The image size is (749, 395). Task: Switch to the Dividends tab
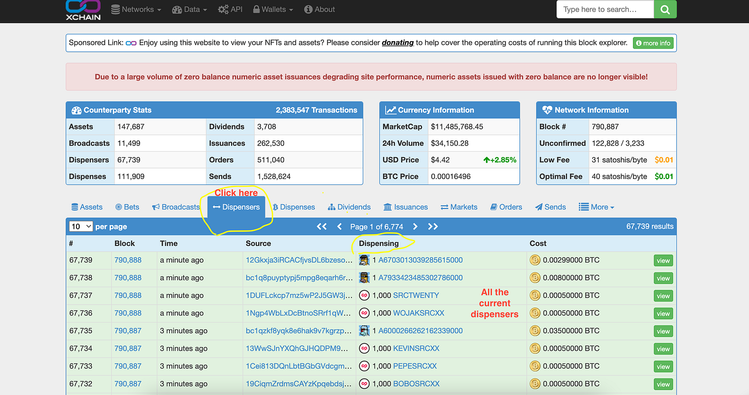coord(349,207)
